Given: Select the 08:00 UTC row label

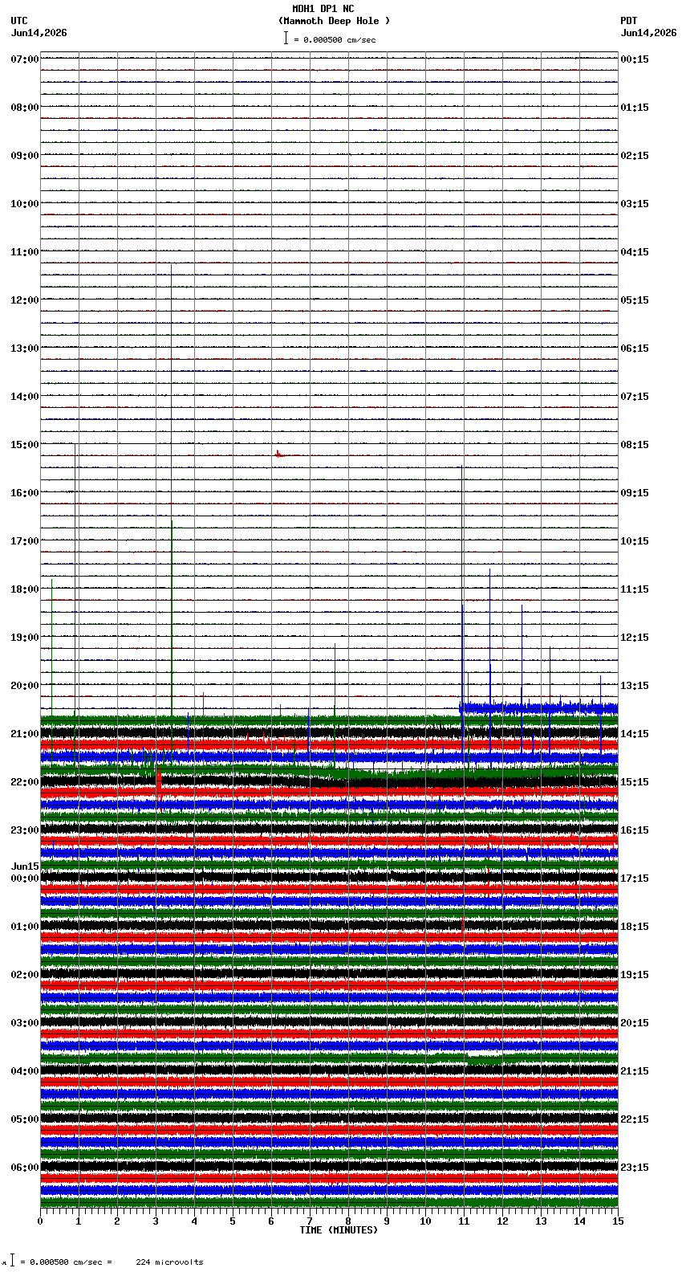Looking at the screenshot, I should (25, 108).
